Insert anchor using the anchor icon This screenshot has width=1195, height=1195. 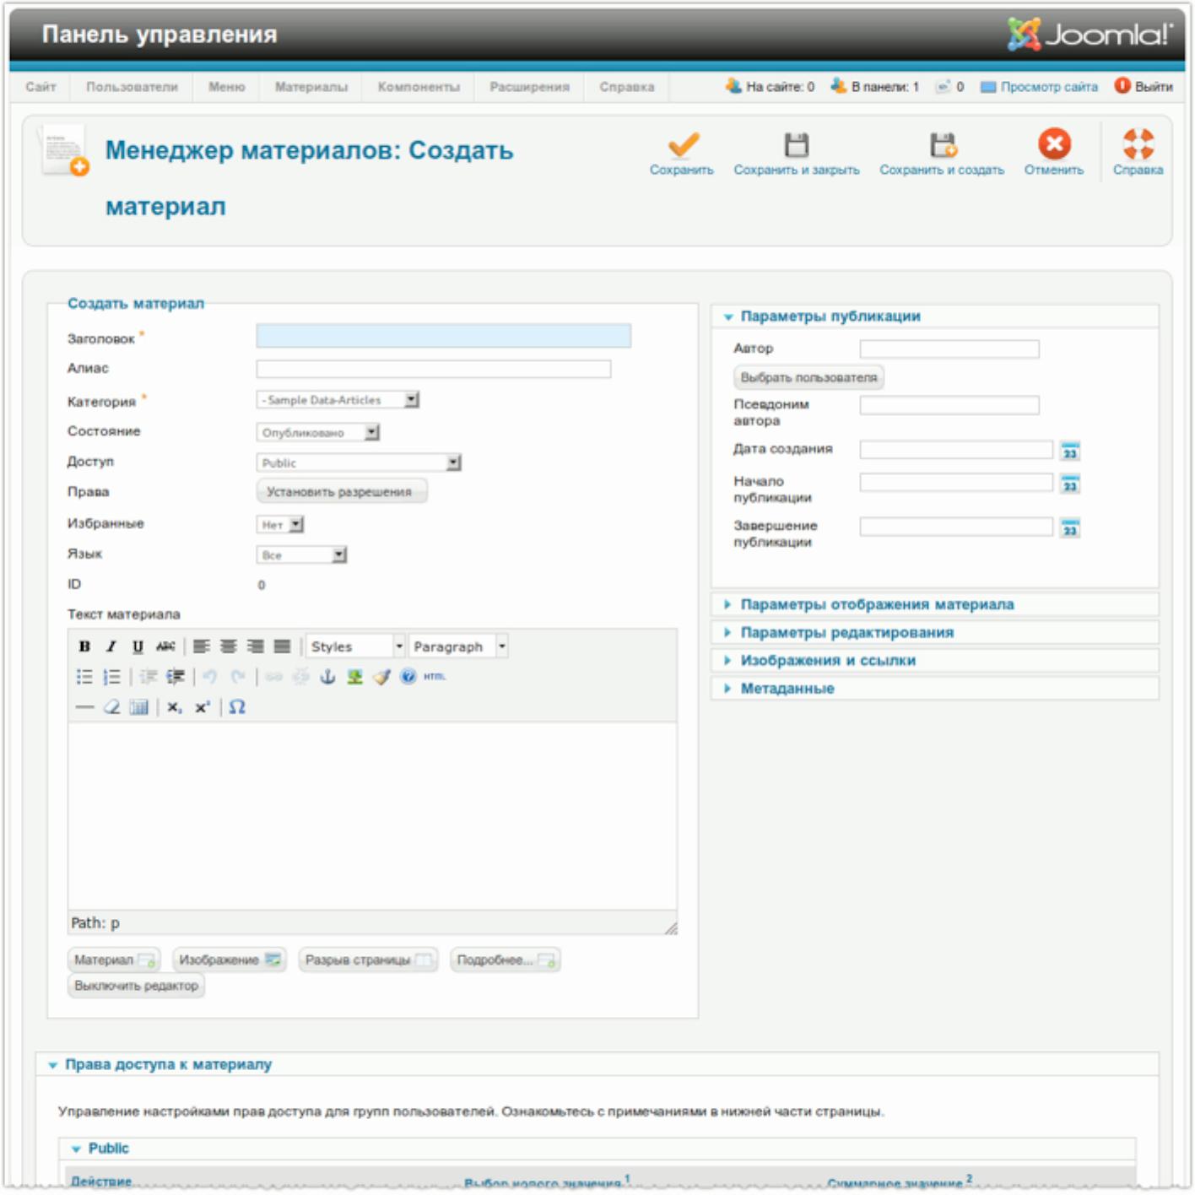(x=327, y=677)
